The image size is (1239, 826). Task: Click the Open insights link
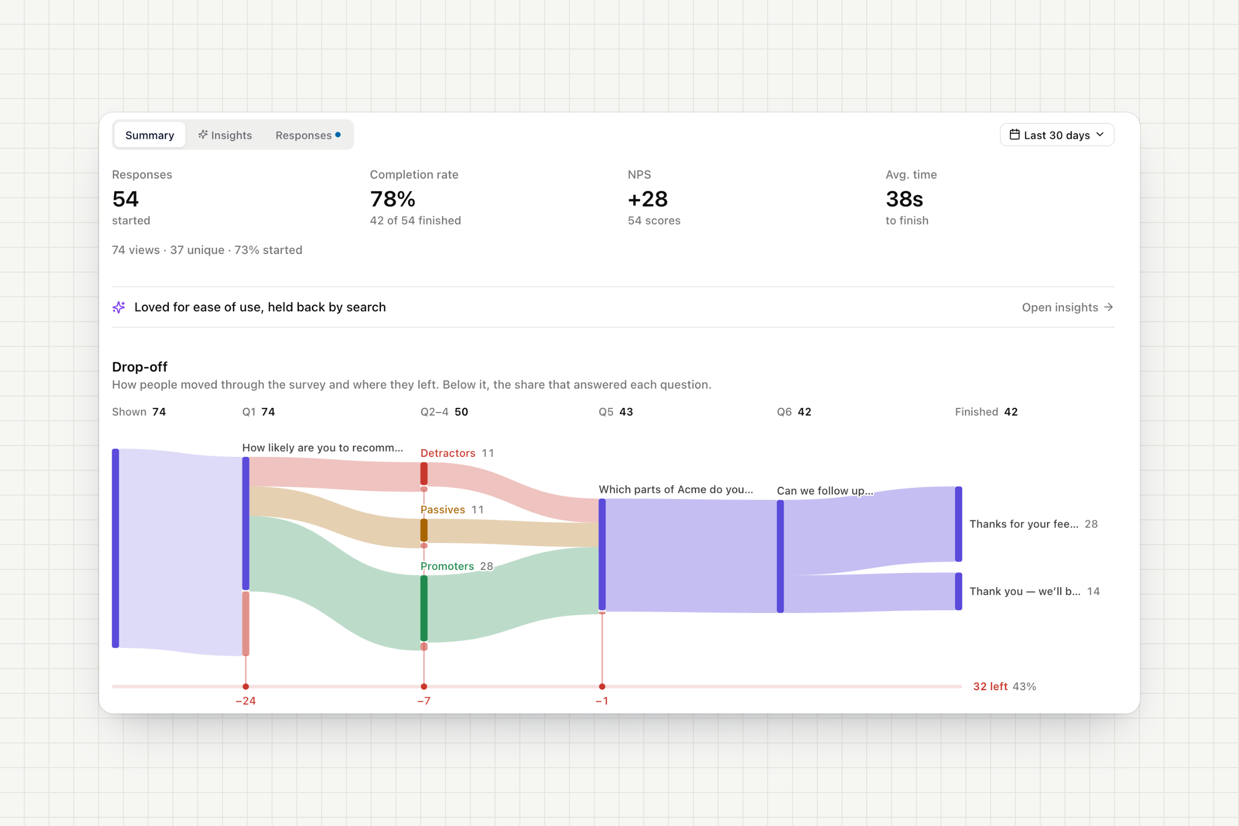[x=1067, y=307]
